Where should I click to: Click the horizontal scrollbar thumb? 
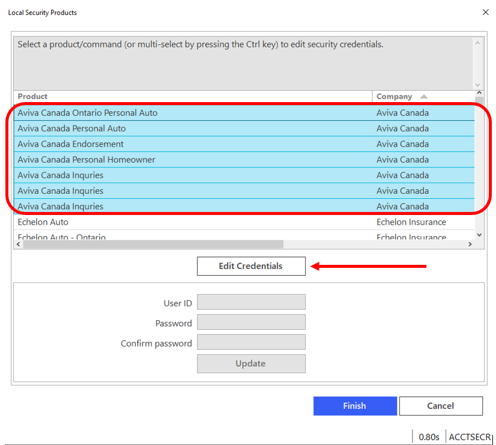[x=153, y=244]
